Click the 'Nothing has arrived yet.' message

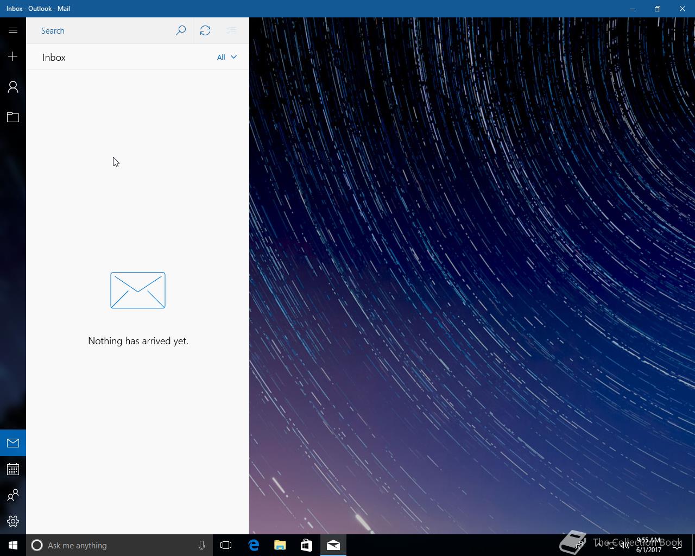(138, 341)
